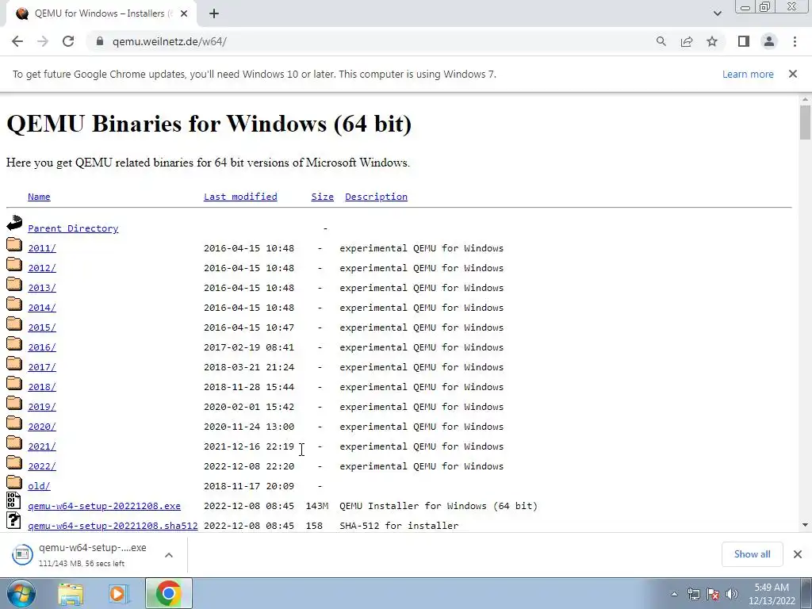Click the zoom magnifier icon in address bar
812x609 pixels.
[x=661, y=41]
